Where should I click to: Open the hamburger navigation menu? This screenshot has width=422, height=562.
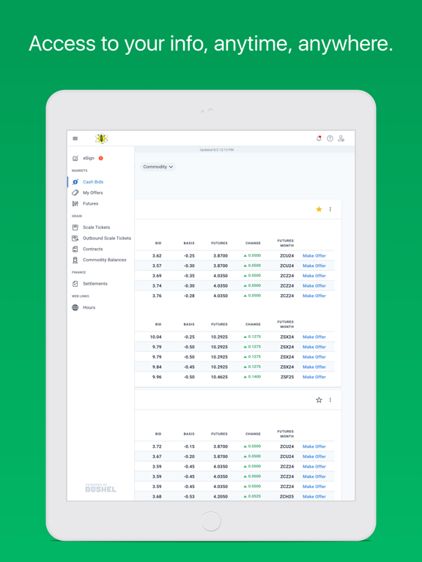tap(75, 138)
